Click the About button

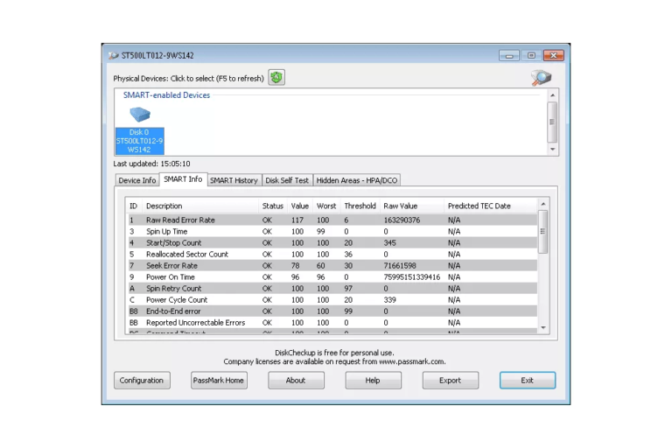coord(296,381)
